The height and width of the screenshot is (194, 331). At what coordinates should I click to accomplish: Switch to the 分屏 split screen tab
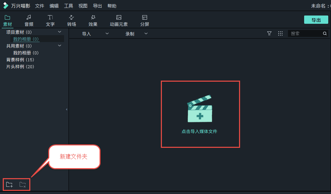tap(145, 21)
